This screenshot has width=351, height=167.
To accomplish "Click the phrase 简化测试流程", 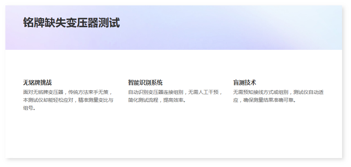I will tap(143, 100).
